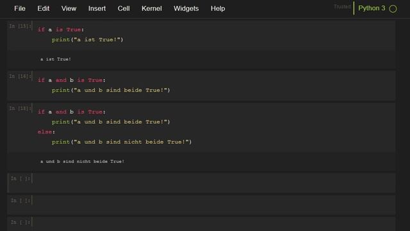Click into the third empty code cell
Viewport: 410px width, 231px height.
[213, 224]
